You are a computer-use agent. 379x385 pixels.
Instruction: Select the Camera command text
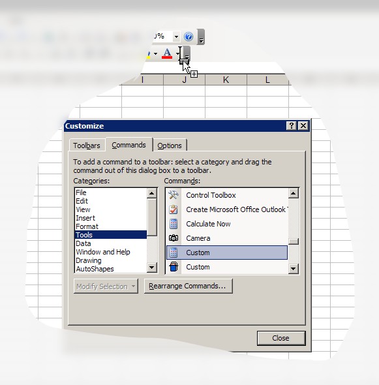pyautogui.click(x=198, y=238)
